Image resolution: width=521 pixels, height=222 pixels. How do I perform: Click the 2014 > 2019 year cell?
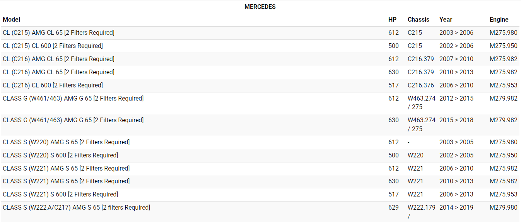click(x=456, y=208)
